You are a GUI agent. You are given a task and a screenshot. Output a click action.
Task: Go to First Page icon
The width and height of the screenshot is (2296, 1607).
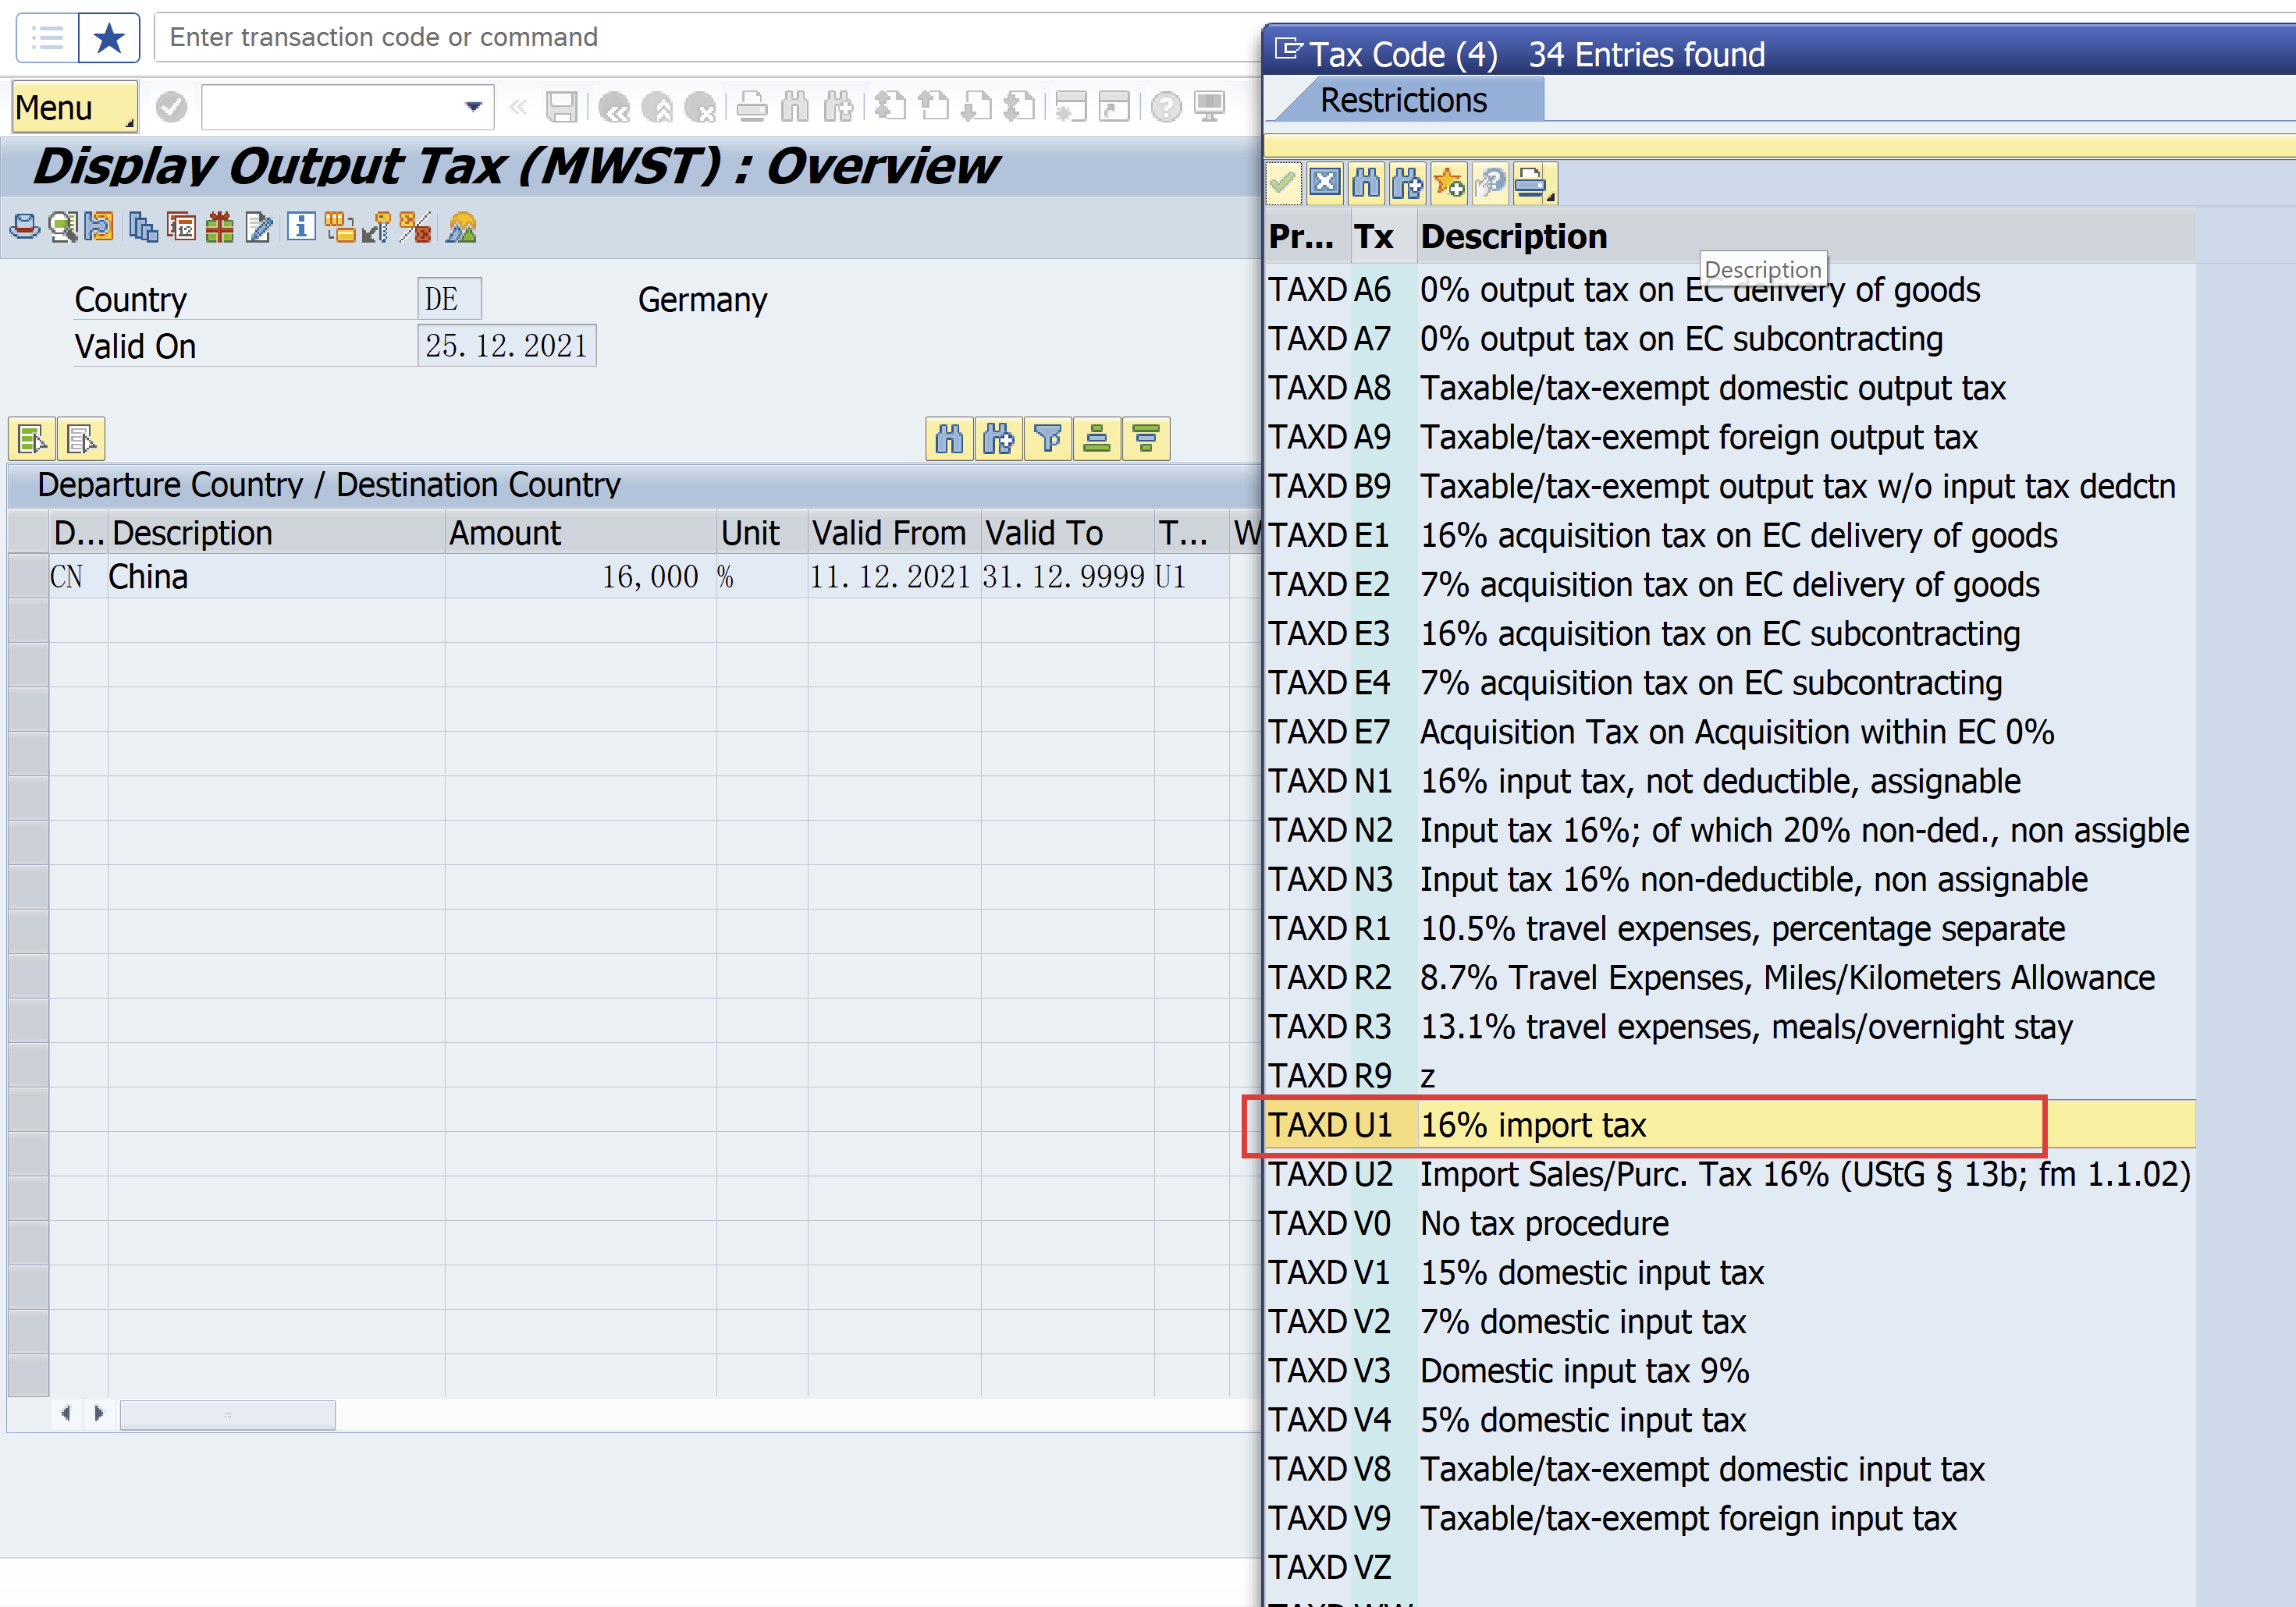tap(889, 106)
